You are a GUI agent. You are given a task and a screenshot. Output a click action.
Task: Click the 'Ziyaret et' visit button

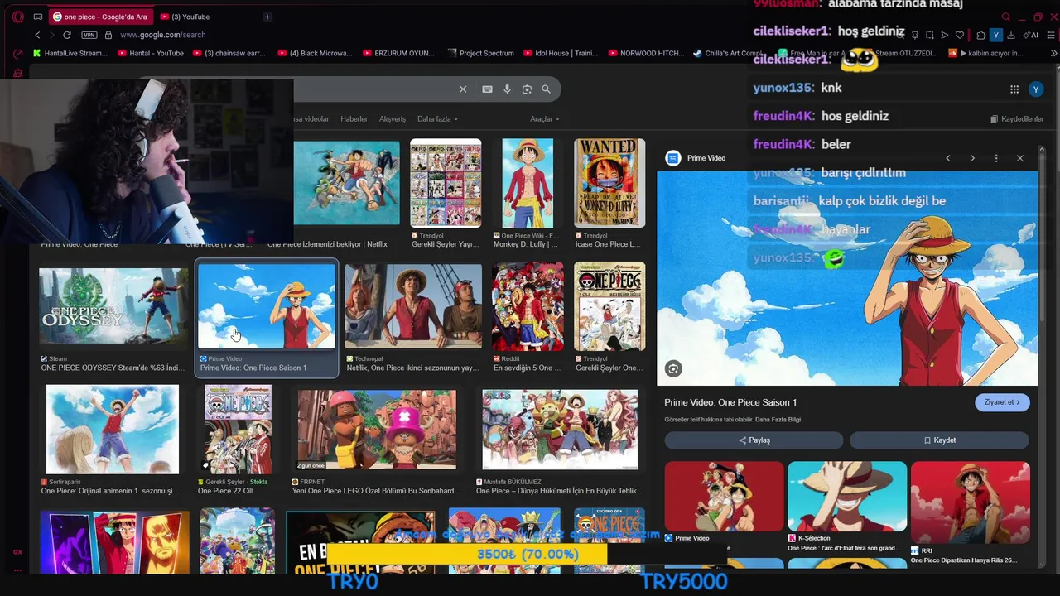(1002, 402)
